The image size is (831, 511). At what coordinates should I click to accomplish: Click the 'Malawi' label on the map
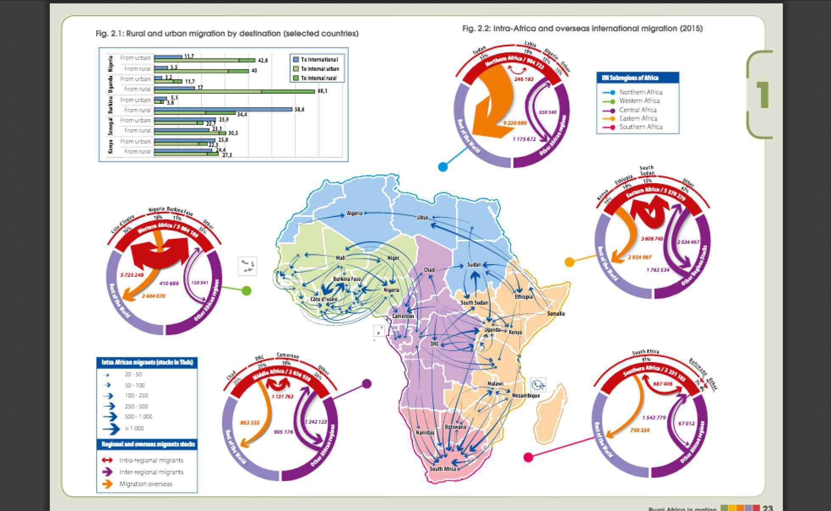click(495, 383)
